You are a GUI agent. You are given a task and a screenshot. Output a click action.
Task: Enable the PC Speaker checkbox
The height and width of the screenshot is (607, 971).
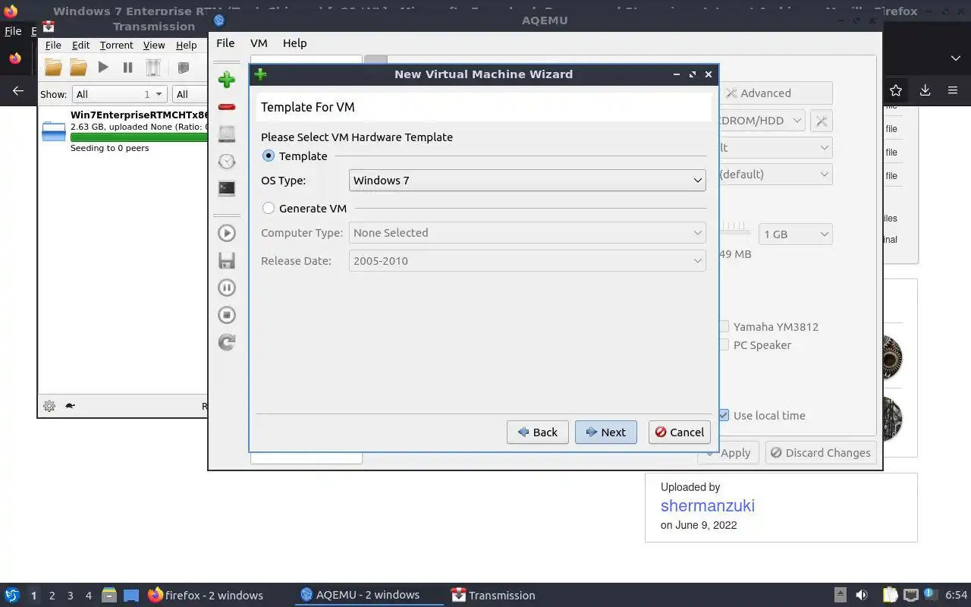(x=724, y=344)
